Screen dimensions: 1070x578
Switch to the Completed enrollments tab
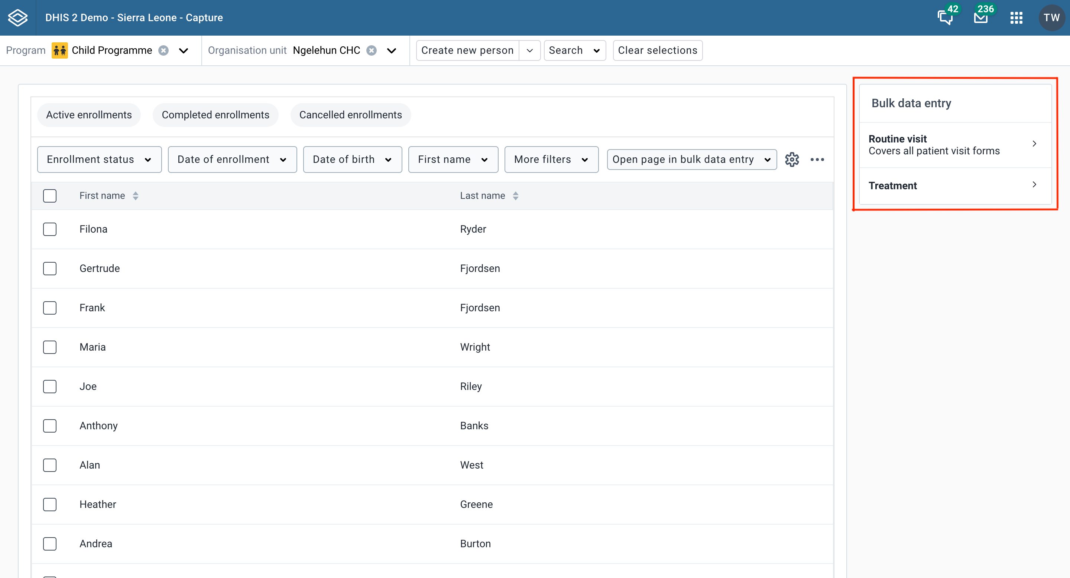click(x=215, y=114)
